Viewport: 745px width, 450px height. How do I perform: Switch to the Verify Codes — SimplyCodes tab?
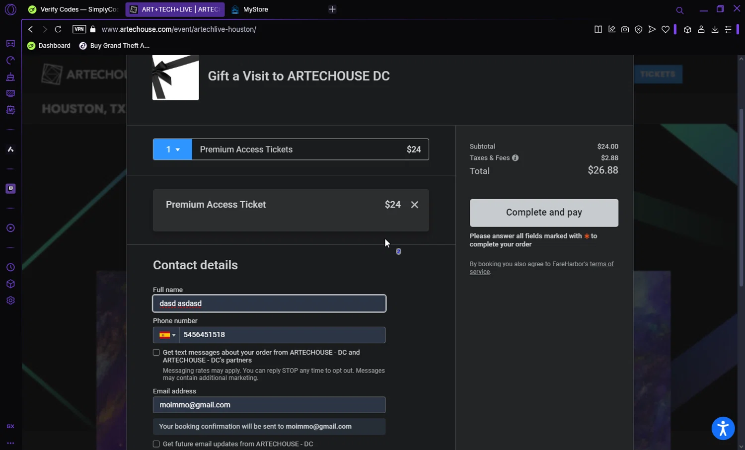pos(74,9)
